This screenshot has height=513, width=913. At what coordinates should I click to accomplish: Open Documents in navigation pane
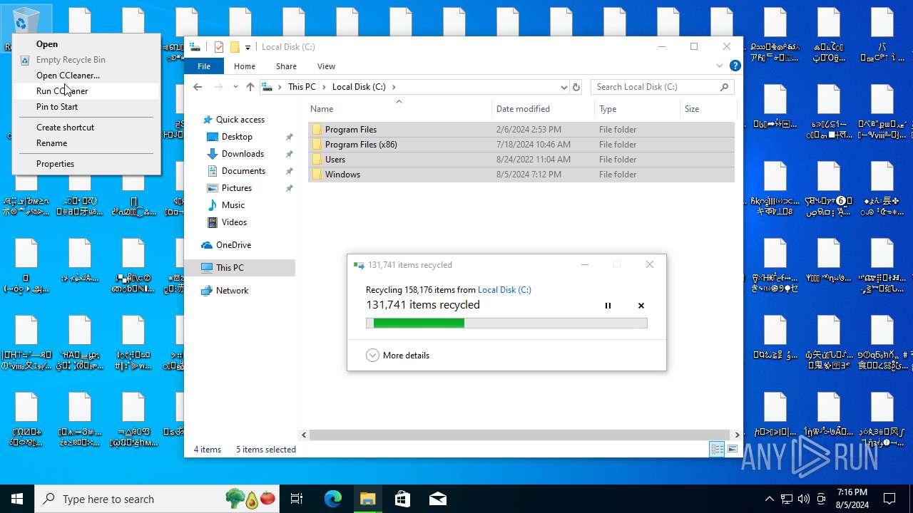click(x=243, y=171)
